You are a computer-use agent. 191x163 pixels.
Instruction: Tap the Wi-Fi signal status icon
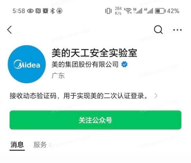point(128,11)
